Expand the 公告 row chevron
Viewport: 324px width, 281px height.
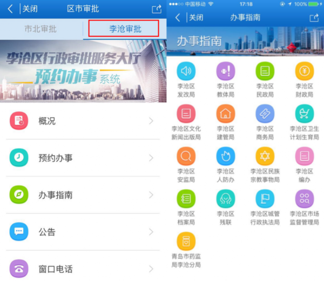pyautogui.click(x=151, y=232)
